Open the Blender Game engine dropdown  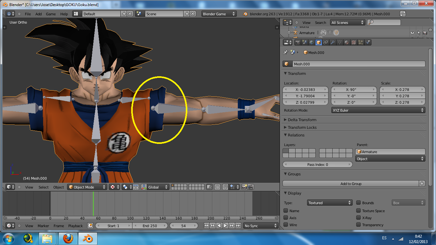219,14
